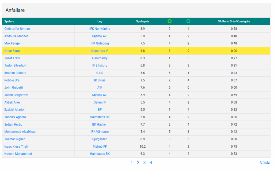Open Isaac Kiese Thelin player link

(17, 147)
